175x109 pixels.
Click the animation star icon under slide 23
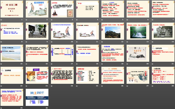click(27, 86)
